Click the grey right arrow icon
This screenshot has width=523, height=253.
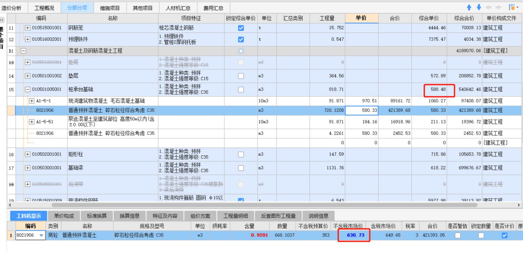pyautogui.click(x=498, y=8)
